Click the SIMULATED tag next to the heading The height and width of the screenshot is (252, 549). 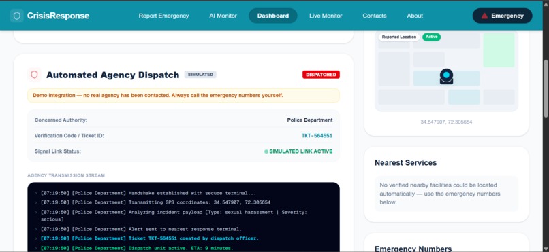[200, 75]
